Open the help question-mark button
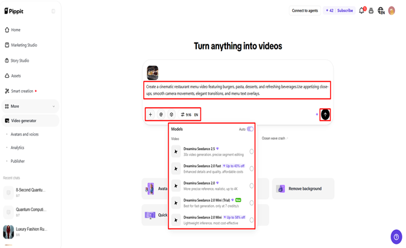The width and height of the screenshot is (406, 248). [x=396, y=237]
